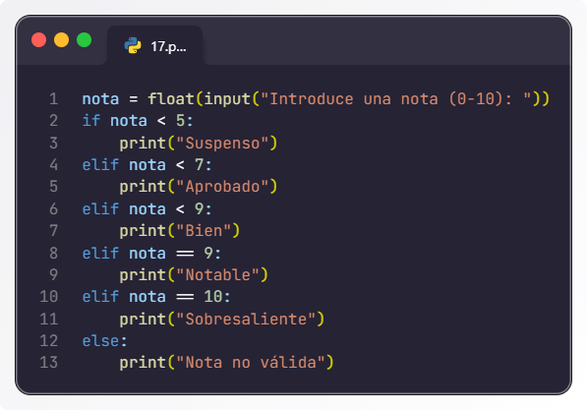Click the red close window dot

pyautogui.click(x=39, y=40)
